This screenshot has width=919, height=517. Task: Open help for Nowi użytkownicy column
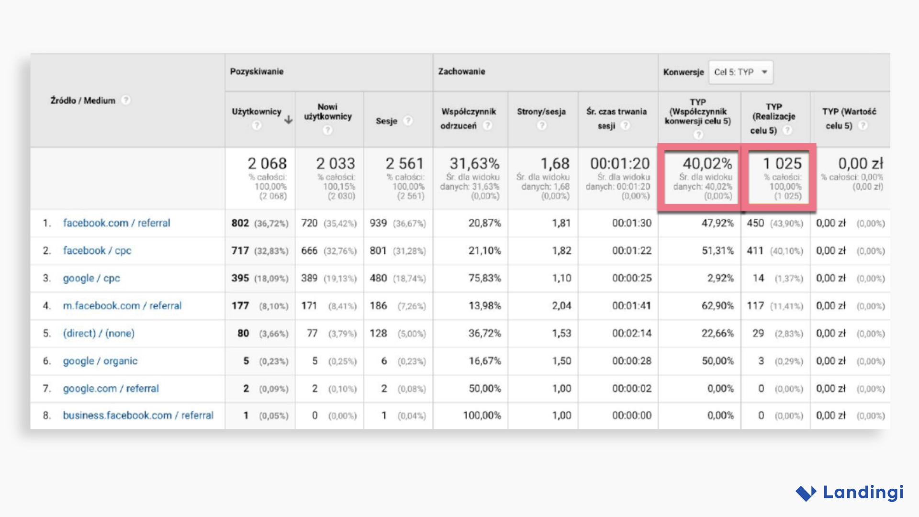pos(328,128)
